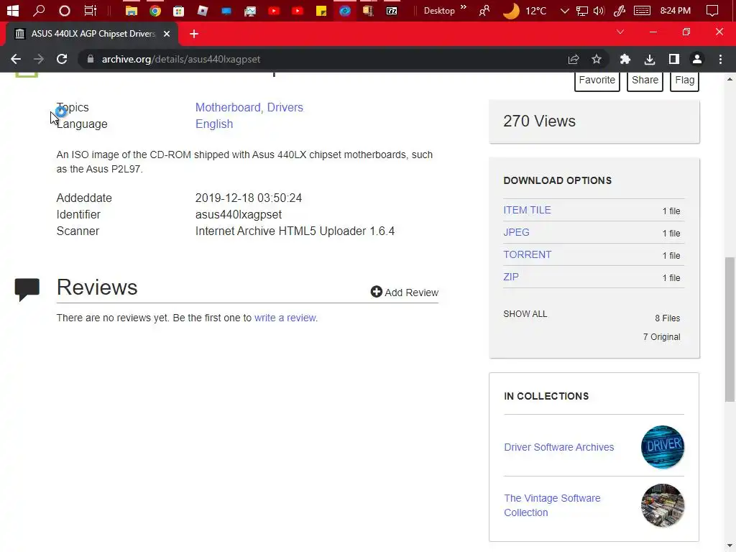Viewport: 736px width, 552px height.
Task: Share this page icon in address bar
Action: (574, 59)
